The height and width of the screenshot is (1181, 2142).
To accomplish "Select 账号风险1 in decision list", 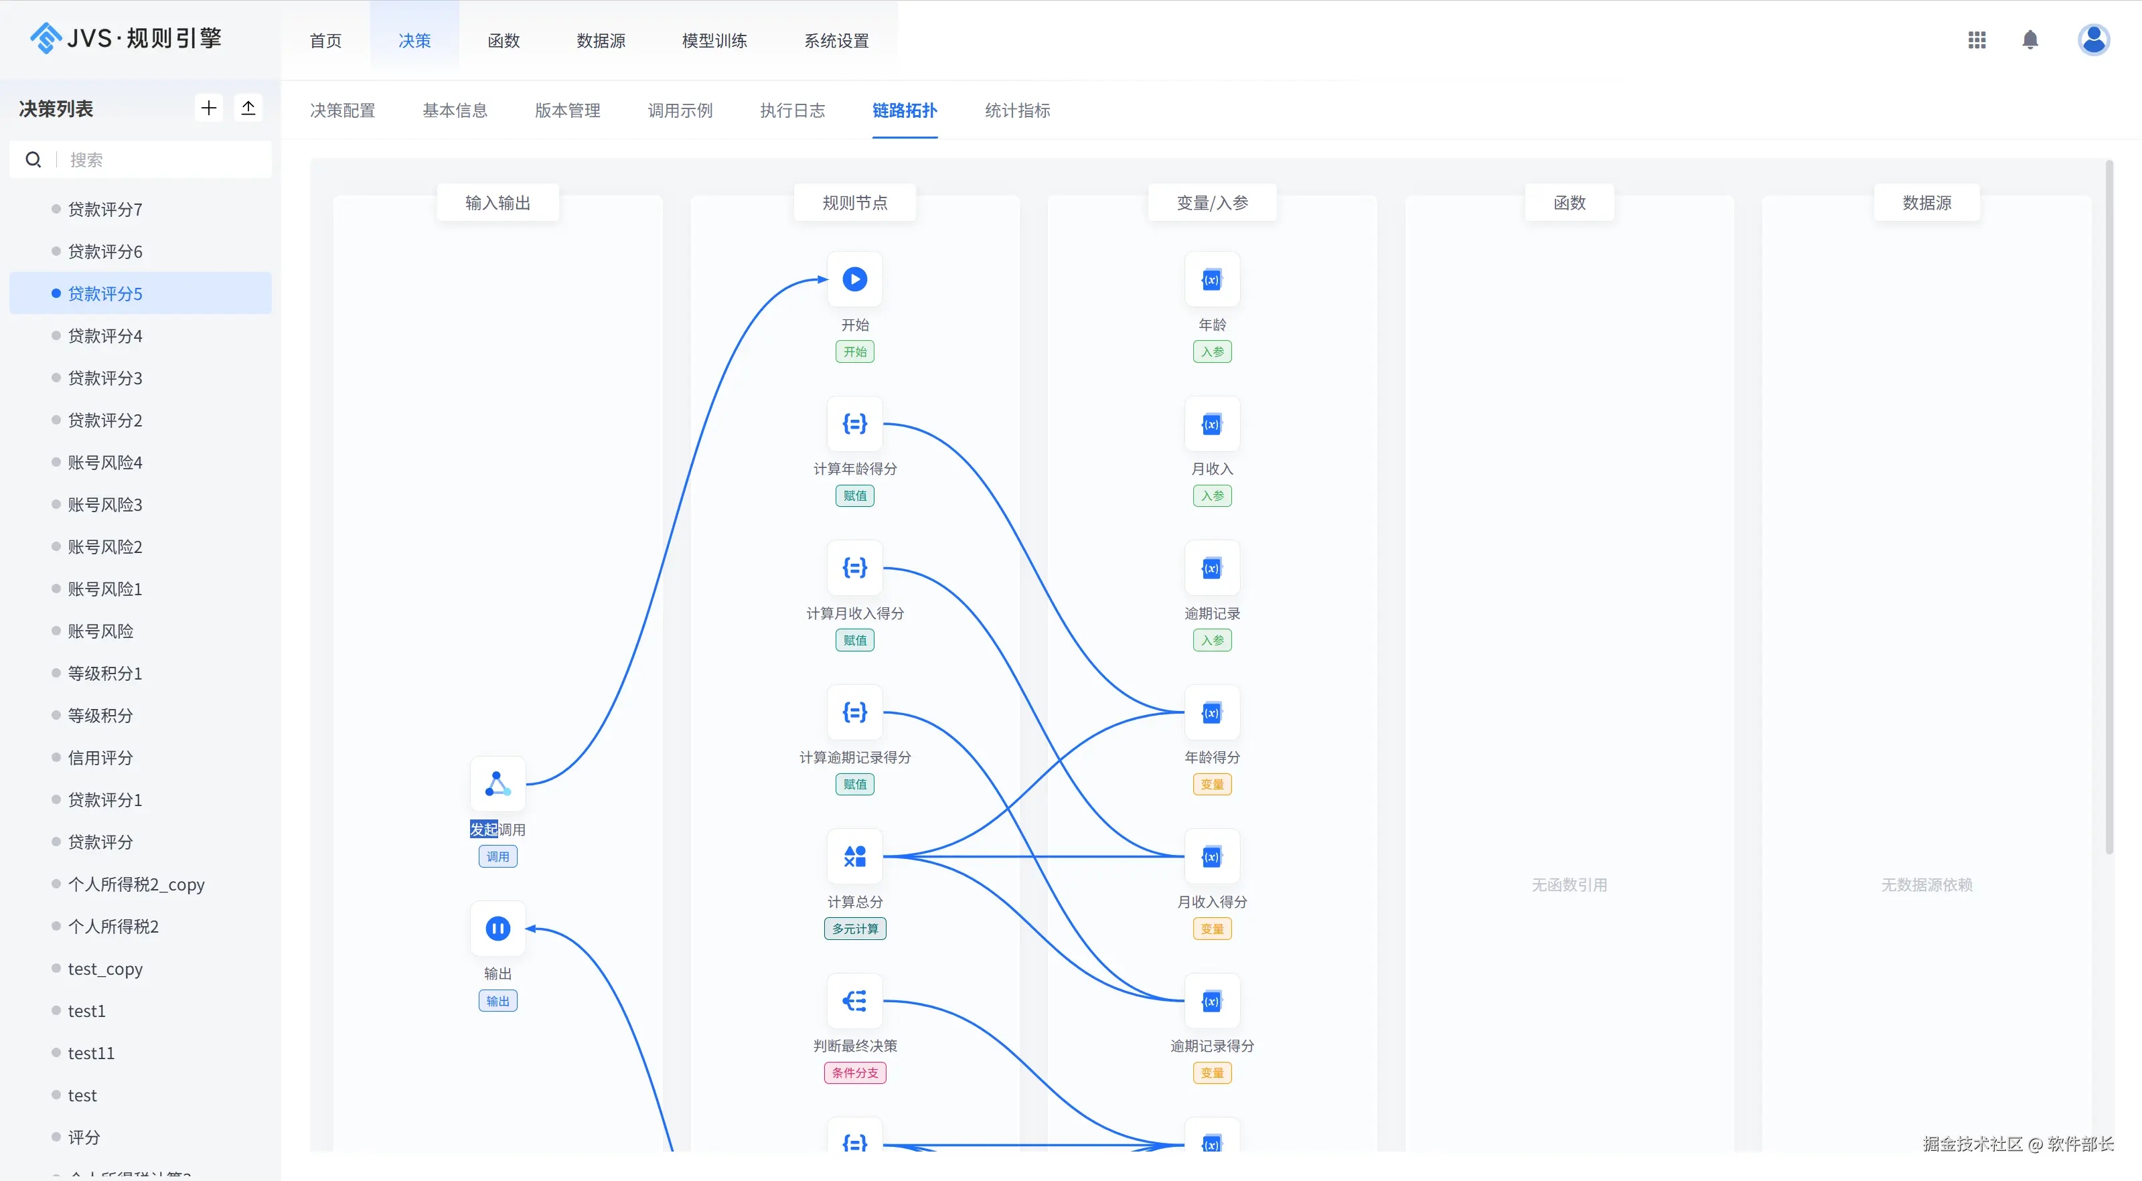I will (x=140, y=589).
